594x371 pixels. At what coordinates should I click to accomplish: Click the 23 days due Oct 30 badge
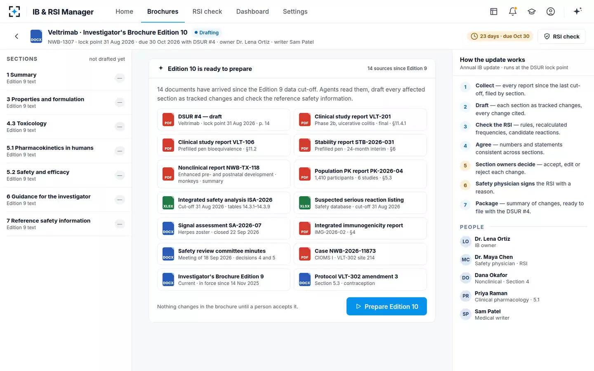[500, 36]
